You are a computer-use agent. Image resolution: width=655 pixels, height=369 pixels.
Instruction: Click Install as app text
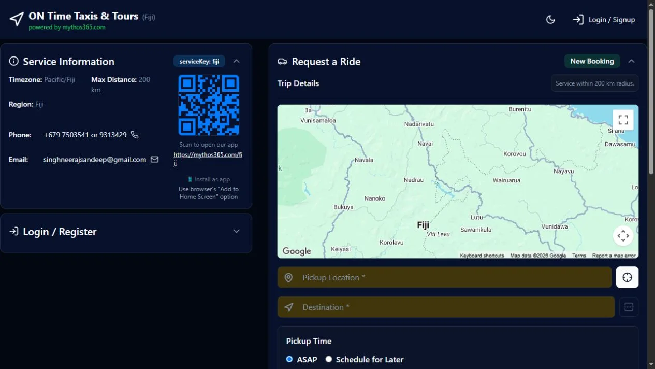209,179
